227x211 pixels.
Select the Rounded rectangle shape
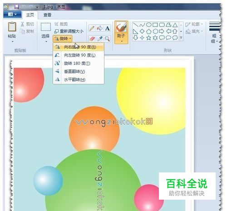tap(162, 25)
